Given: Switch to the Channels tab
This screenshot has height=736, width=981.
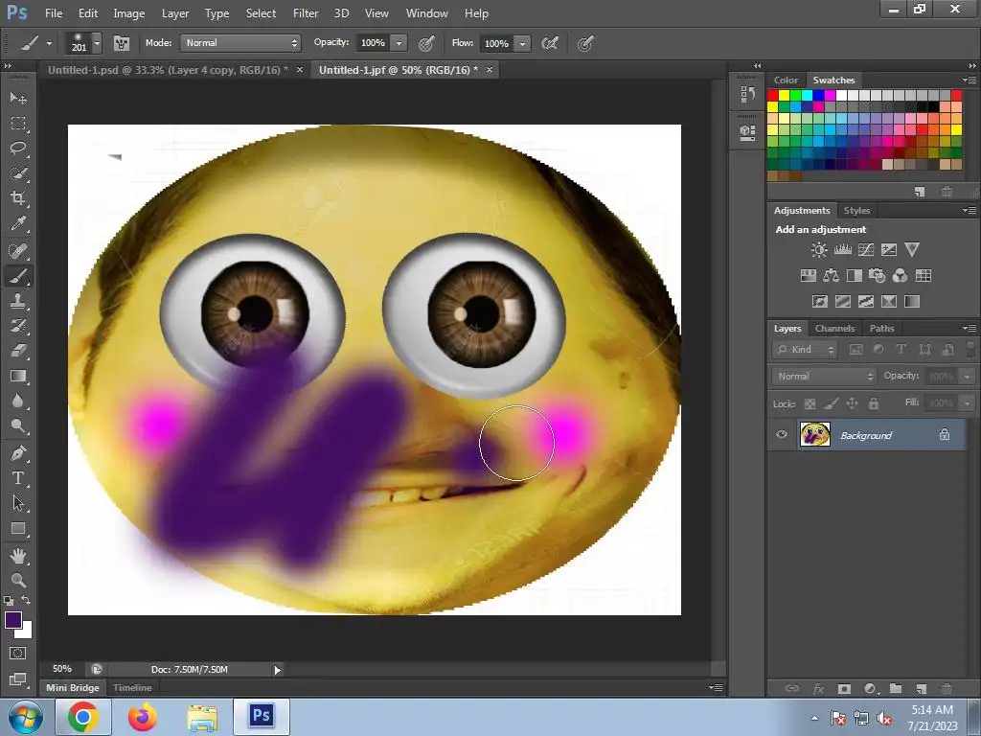Looking at the screenshot, I should pos(834,328).
